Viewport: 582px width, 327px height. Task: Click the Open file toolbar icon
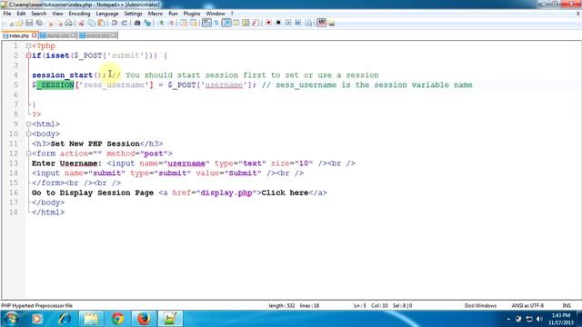[x=19, y=23]
